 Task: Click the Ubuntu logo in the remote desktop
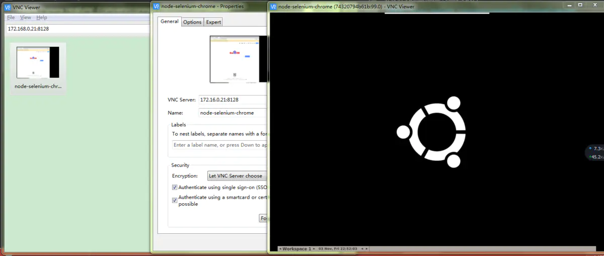(x=431, y=132)
